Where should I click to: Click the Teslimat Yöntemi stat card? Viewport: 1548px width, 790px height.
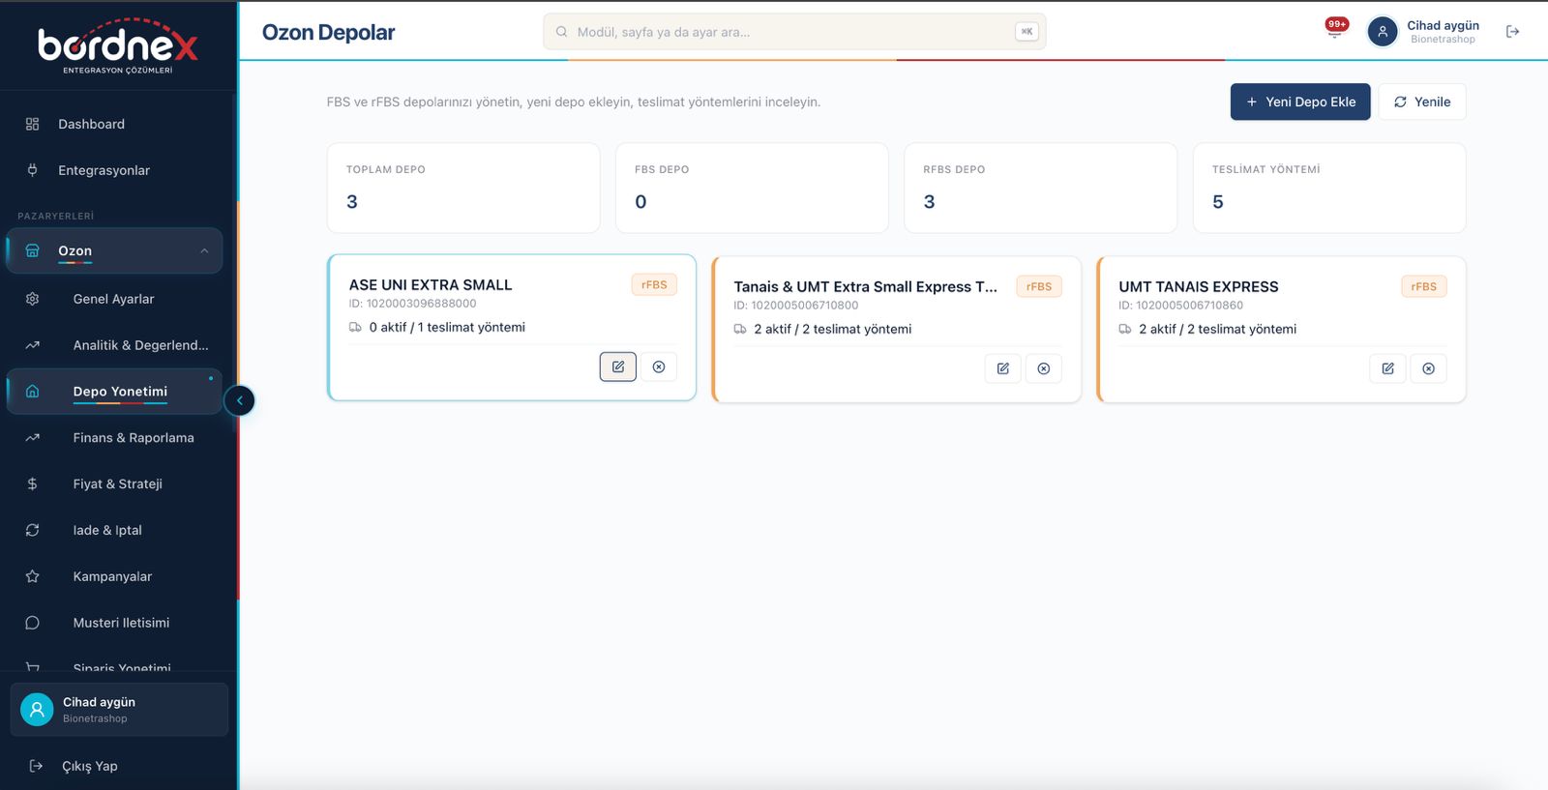[1329, 188]
